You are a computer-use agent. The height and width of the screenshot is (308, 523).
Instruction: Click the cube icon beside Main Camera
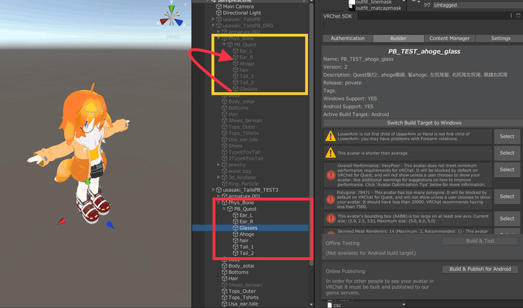pyautogui.click(x=219, y=7)
